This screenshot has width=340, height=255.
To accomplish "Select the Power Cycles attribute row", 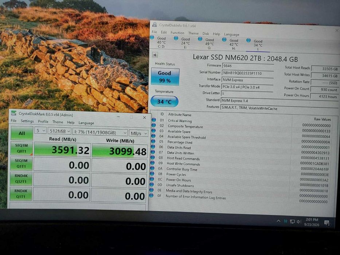I will (x=239, y=177).
